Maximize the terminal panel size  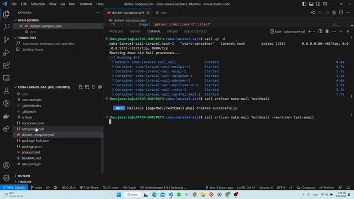pos(341,32)
